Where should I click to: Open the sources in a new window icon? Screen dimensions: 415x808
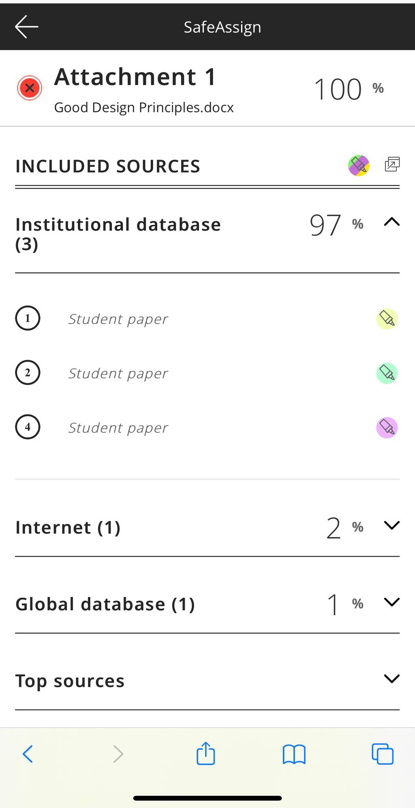(x=392, y=164)
